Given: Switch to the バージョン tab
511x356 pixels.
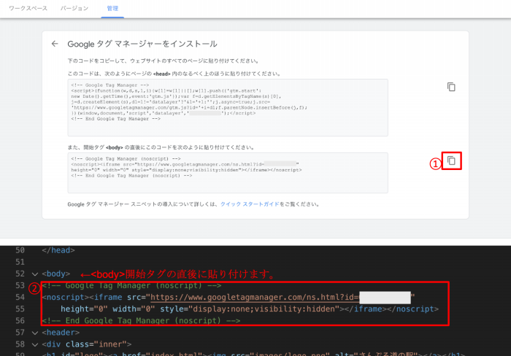Looking at the screenshot, I should click(x=74, y=9).
